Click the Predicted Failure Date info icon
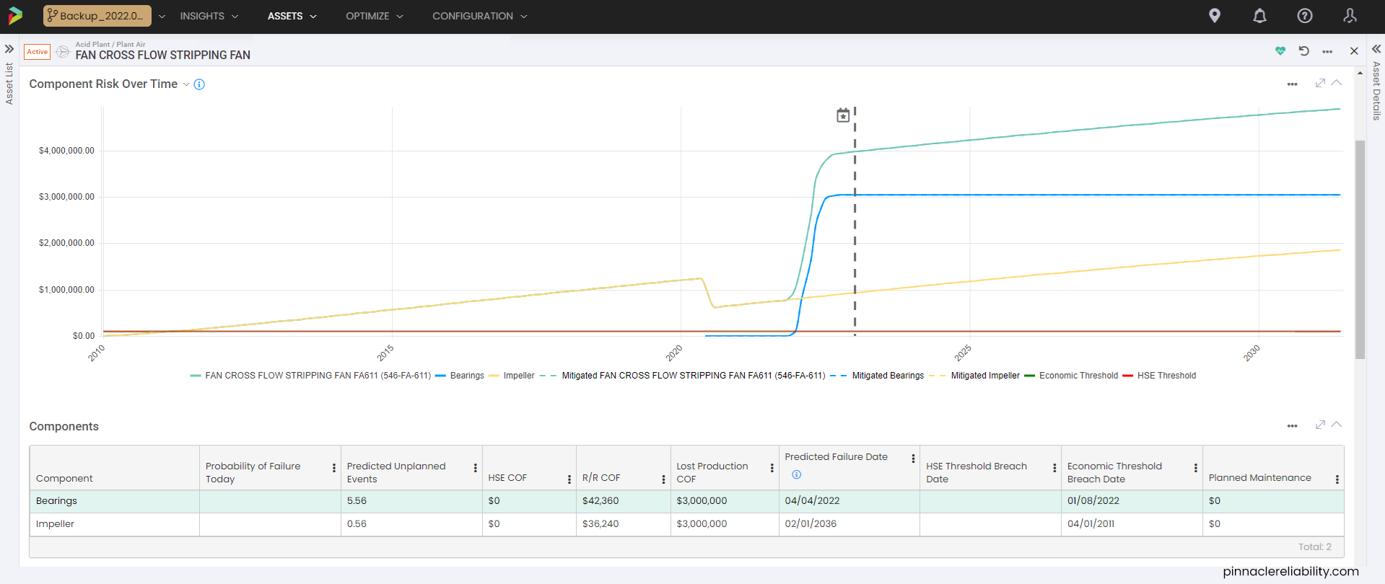This screenshot has height=584, width=1385. (x=796, y=474)
